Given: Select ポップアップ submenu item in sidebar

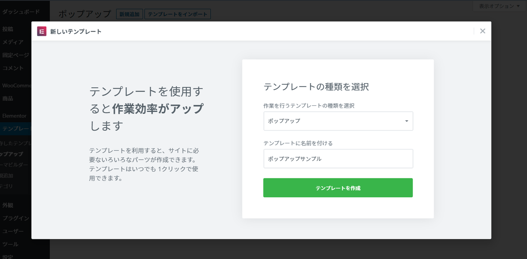Looking at the screenshot, I should pos(12,154).
